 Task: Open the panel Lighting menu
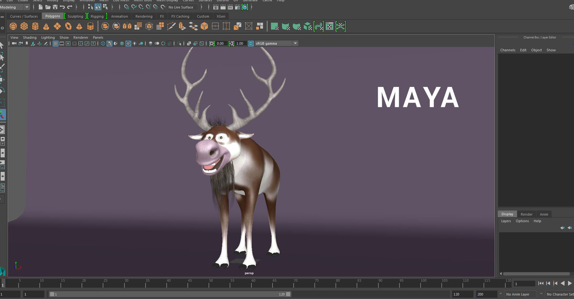(48, 37)
